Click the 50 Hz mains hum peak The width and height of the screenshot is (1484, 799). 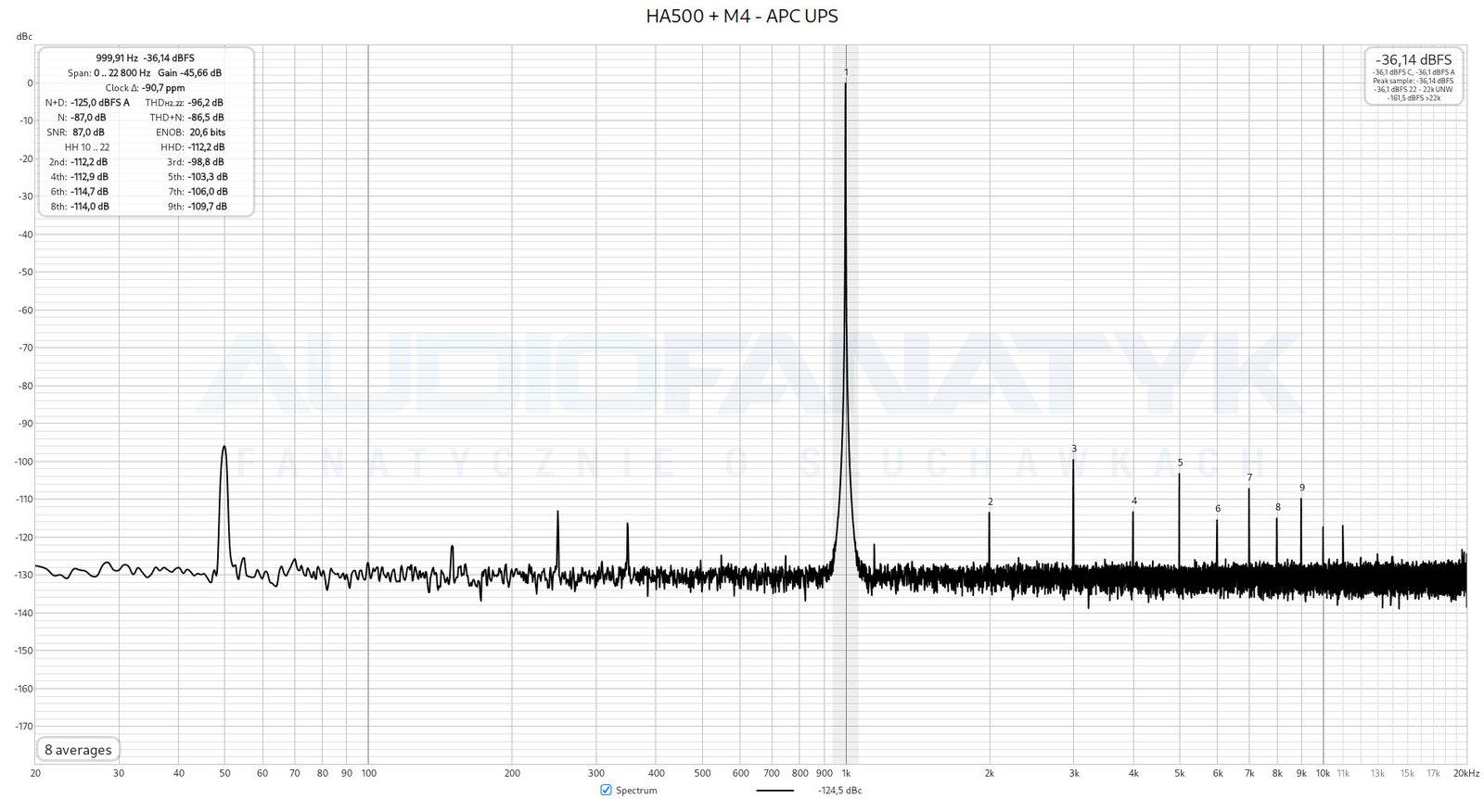224,448
